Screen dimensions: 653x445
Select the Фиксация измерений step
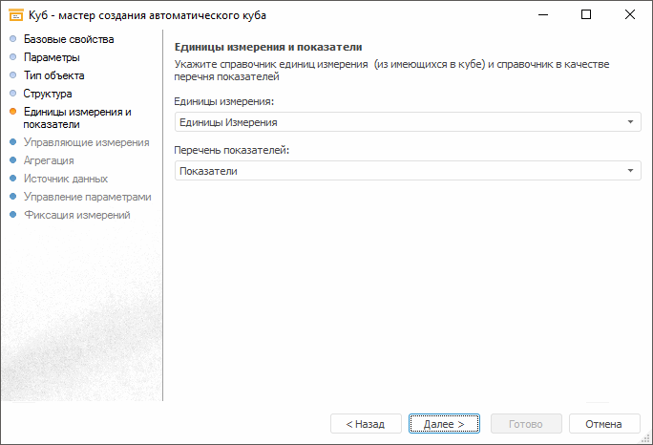tap(76, 215)
